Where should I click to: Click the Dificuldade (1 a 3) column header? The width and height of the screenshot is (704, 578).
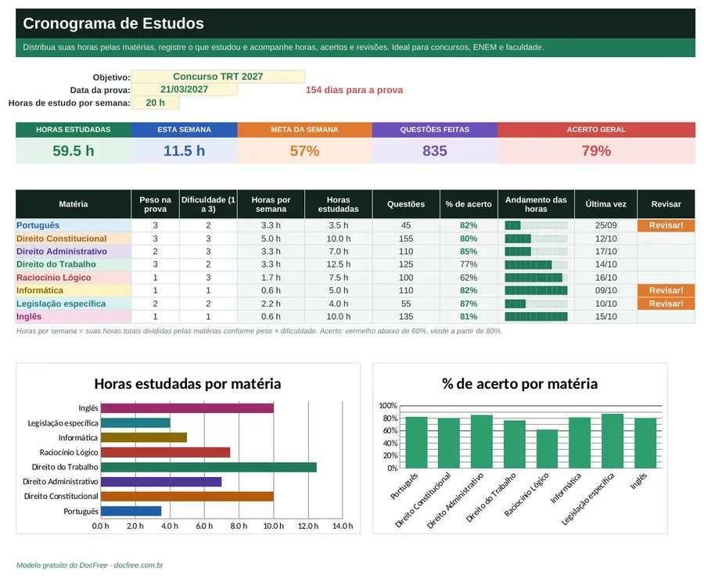coord(208,204)
